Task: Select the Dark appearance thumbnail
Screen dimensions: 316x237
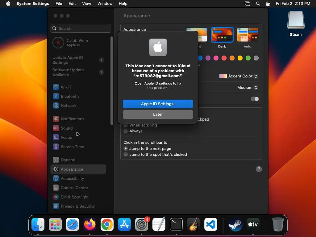Action: pyautogui.click(x=222, y=35)
